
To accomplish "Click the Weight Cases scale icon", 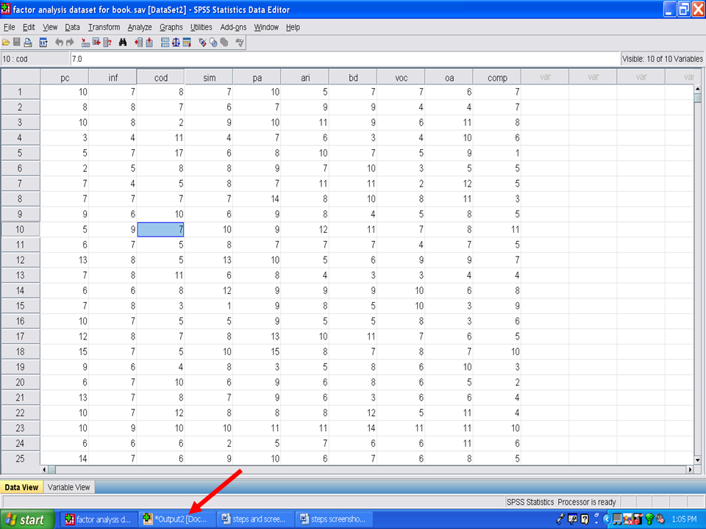I will (176, 43).
